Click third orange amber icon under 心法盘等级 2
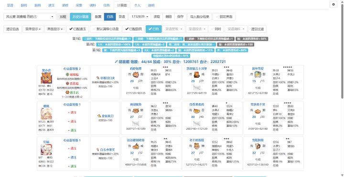The width and height of the screenshot is (344, 177). (x=67, y=93)
